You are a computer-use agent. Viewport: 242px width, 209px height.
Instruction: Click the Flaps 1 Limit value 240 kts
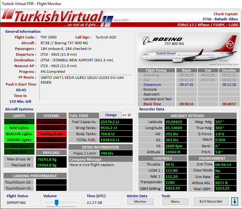tap(116, 153)
